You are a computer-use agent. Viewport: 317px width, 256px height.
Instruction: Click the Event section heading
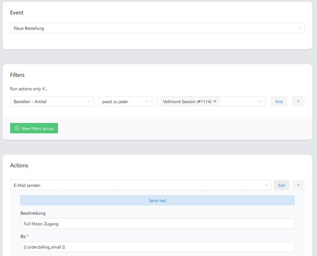17,12
